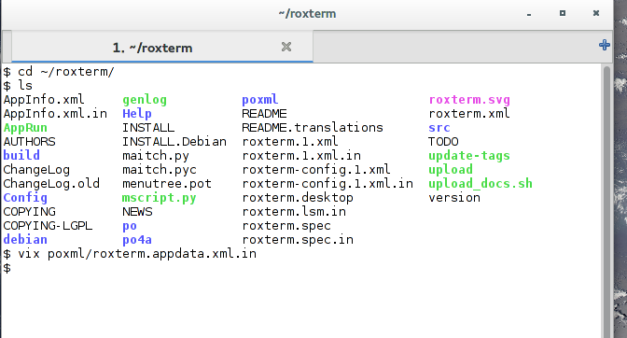Close the roxterm window

click(x=596, y=13)
